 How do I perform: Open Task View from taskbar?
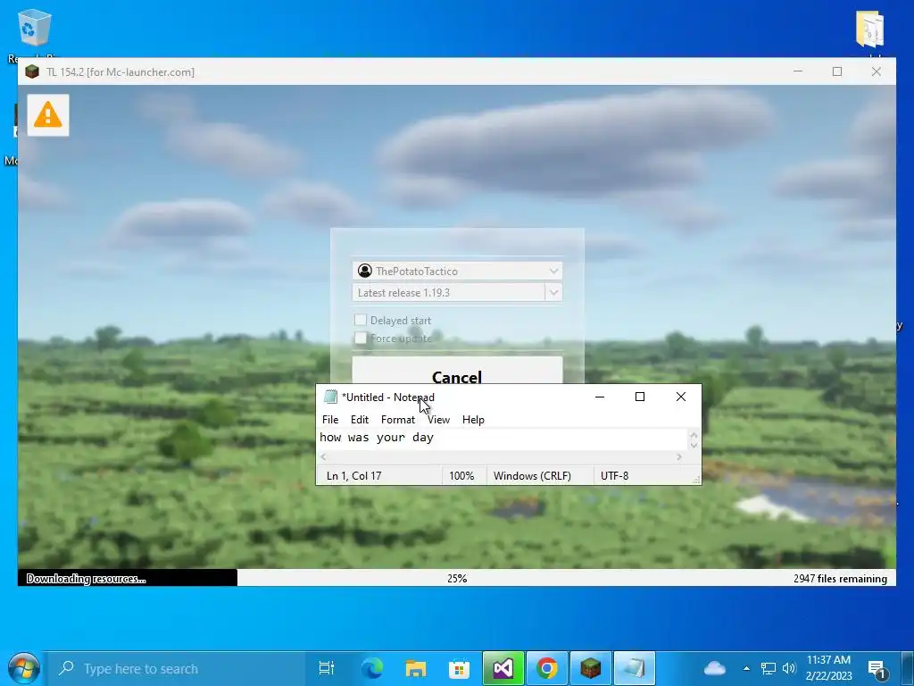pos(327,668)
